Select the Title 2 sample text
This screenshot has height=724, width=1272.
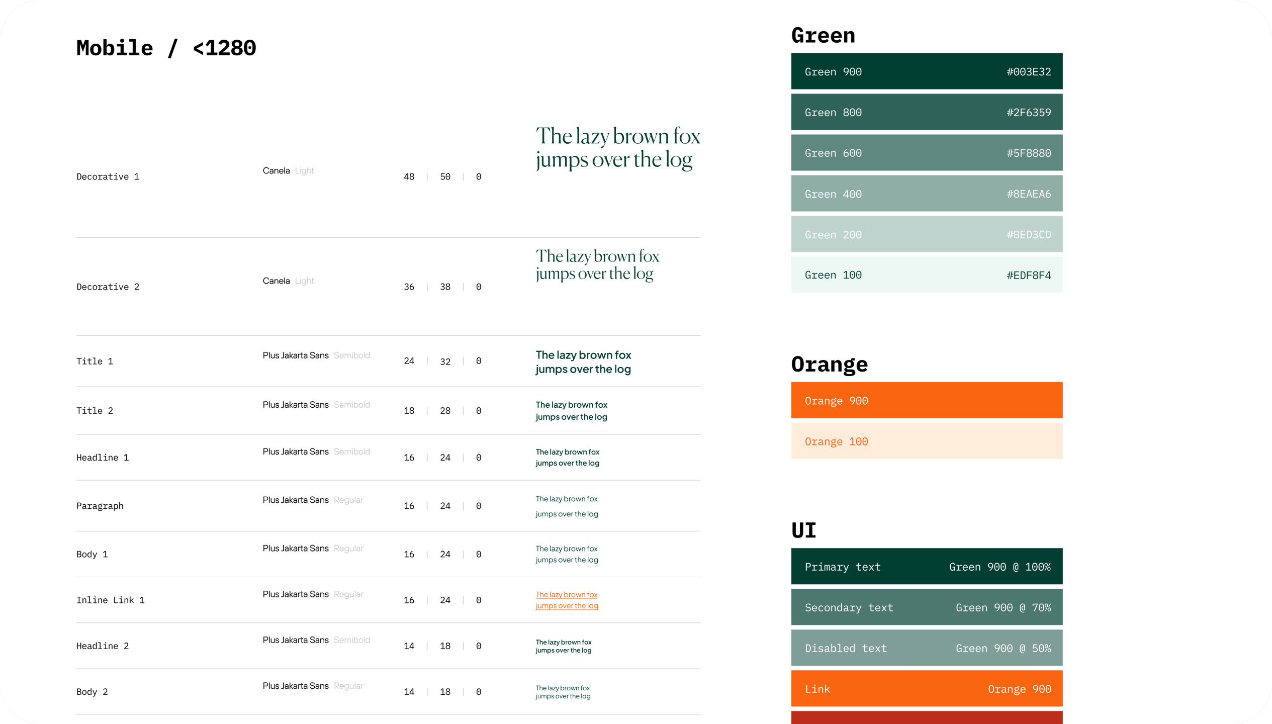[571, 411]
